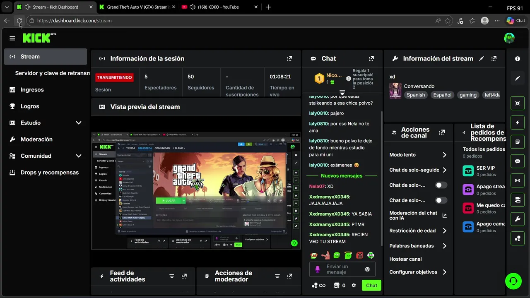Filter the Feed de actividades panel
Screen dimensions: 530x298
(172, 276)
